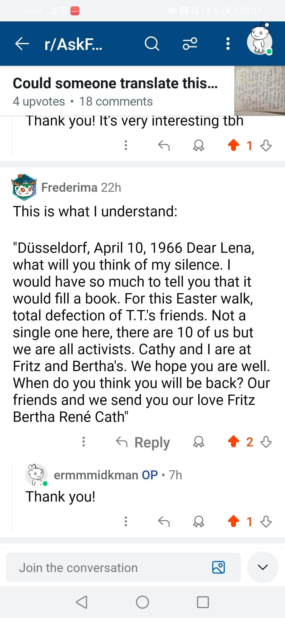Open the letter post thumbnail image
Image resolution: width=285 pixels, height=618 pixels.
pos(260,91)
